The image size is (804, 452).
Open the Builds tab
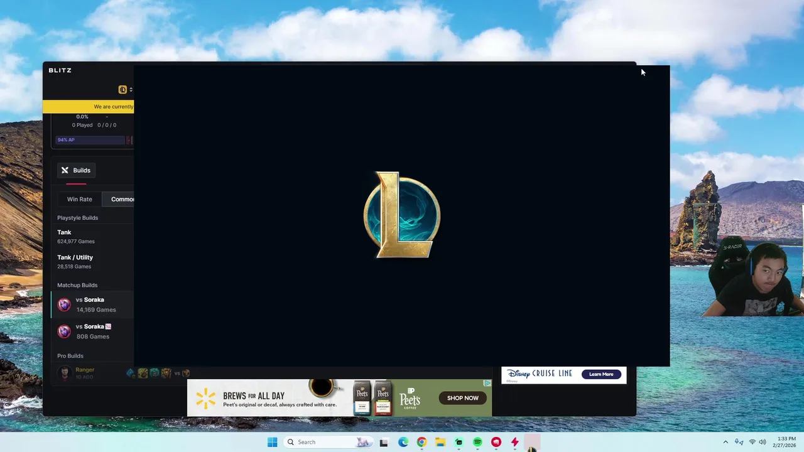click(76, 170)
